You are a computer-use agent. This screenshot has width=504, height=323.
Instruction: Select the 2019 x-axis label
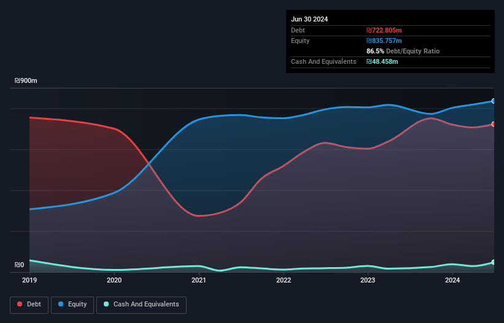coord(29,280)
